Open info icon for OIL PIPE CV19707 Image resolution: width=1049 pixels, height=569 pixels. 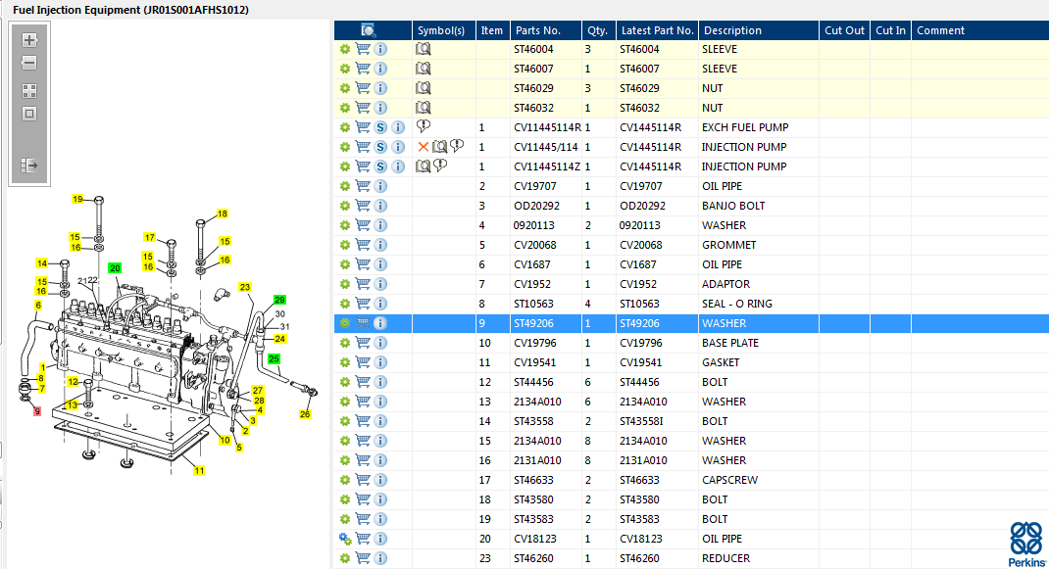[380, 186]
